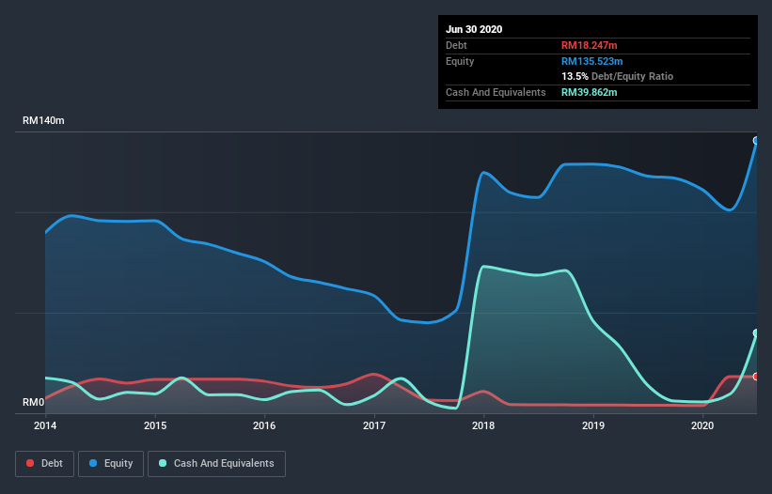772x494 pixels.
Task: Click Cash And Equivalents label in tooltip
Action: pyautogui.click(x=496, y=92)
